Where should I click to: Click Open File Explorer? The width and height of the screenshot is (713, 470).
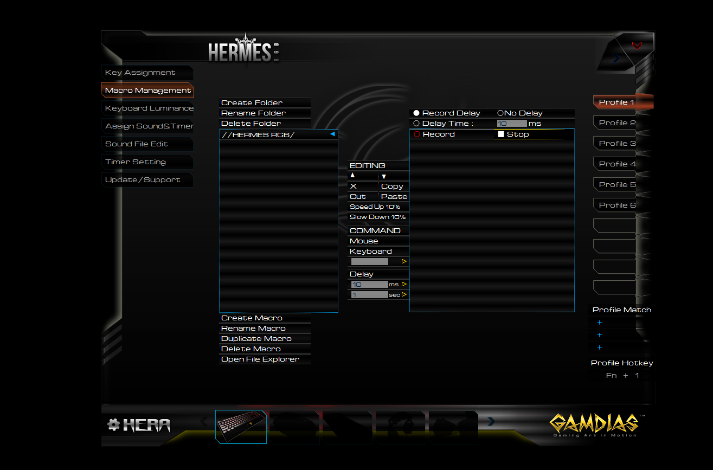tap(265, 359)
